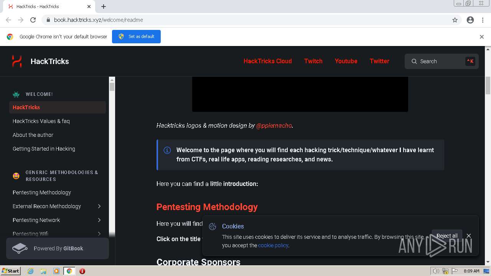Click the black video embed area

[x=300, y=94]
